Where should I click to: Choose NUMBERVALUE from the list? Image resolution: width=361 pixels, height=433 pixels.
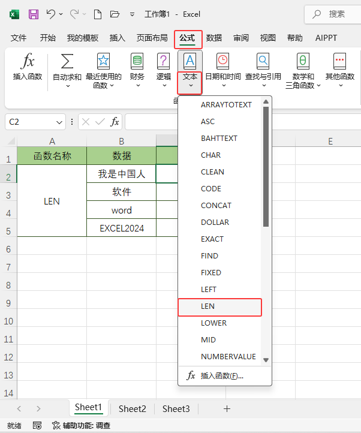tap(220, 357)
